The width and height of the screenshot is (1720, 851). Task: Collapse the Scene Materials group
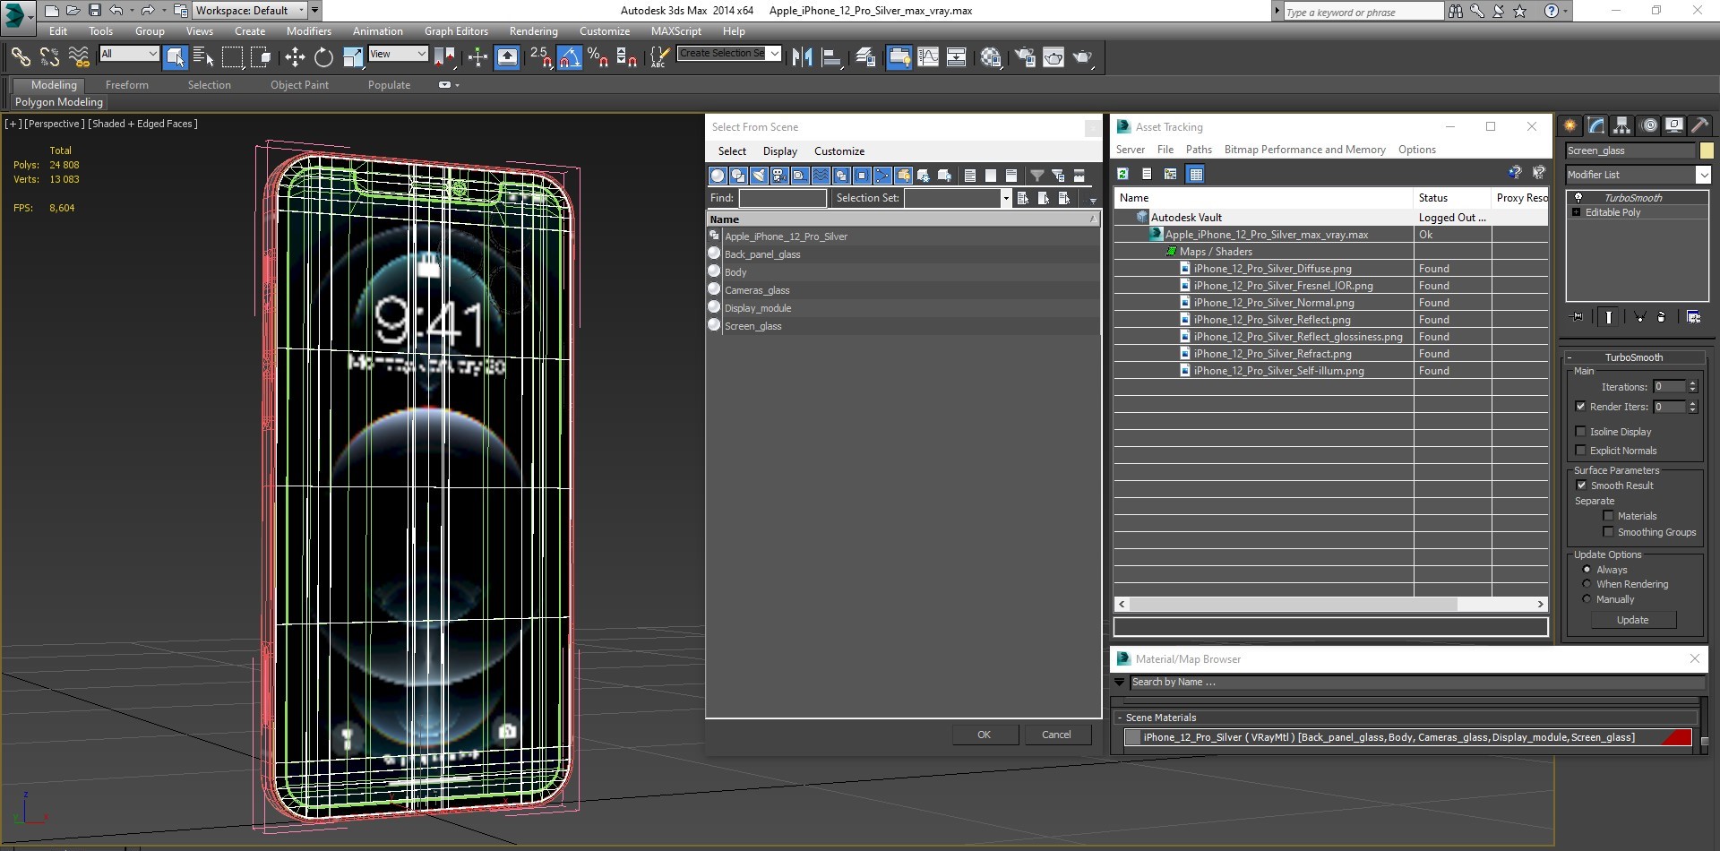click(x=1120, y=718)
